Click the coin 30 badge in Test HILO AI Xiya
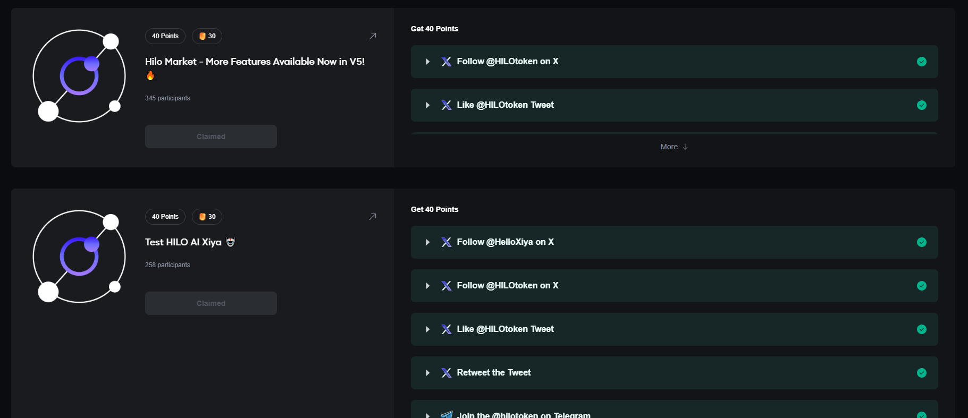The height and width of the screenshot is (418, 968). [207, 217]
